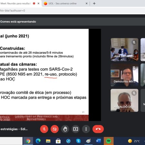145x145 pixels.
Task: Select Demócrito's video tile
Action: point(124,75)
